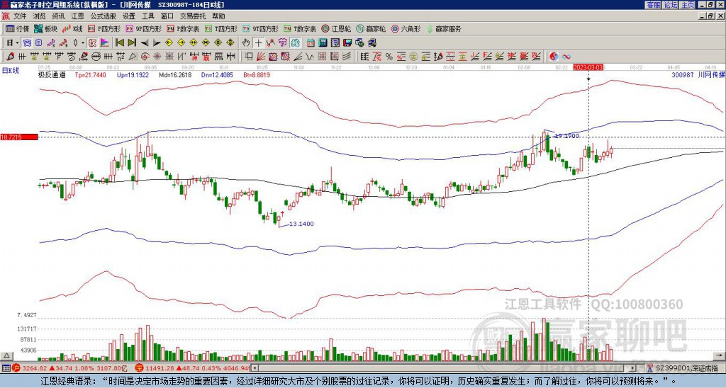The height and width of the screenshot is (388, 726).
Task: Click the black left arrow step icon
Action: pyautogui.click(x=145, y=42)
